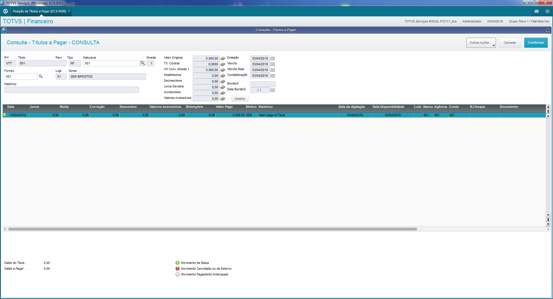Open the mail messages icon
553x299 pixels.
(537, 11)
